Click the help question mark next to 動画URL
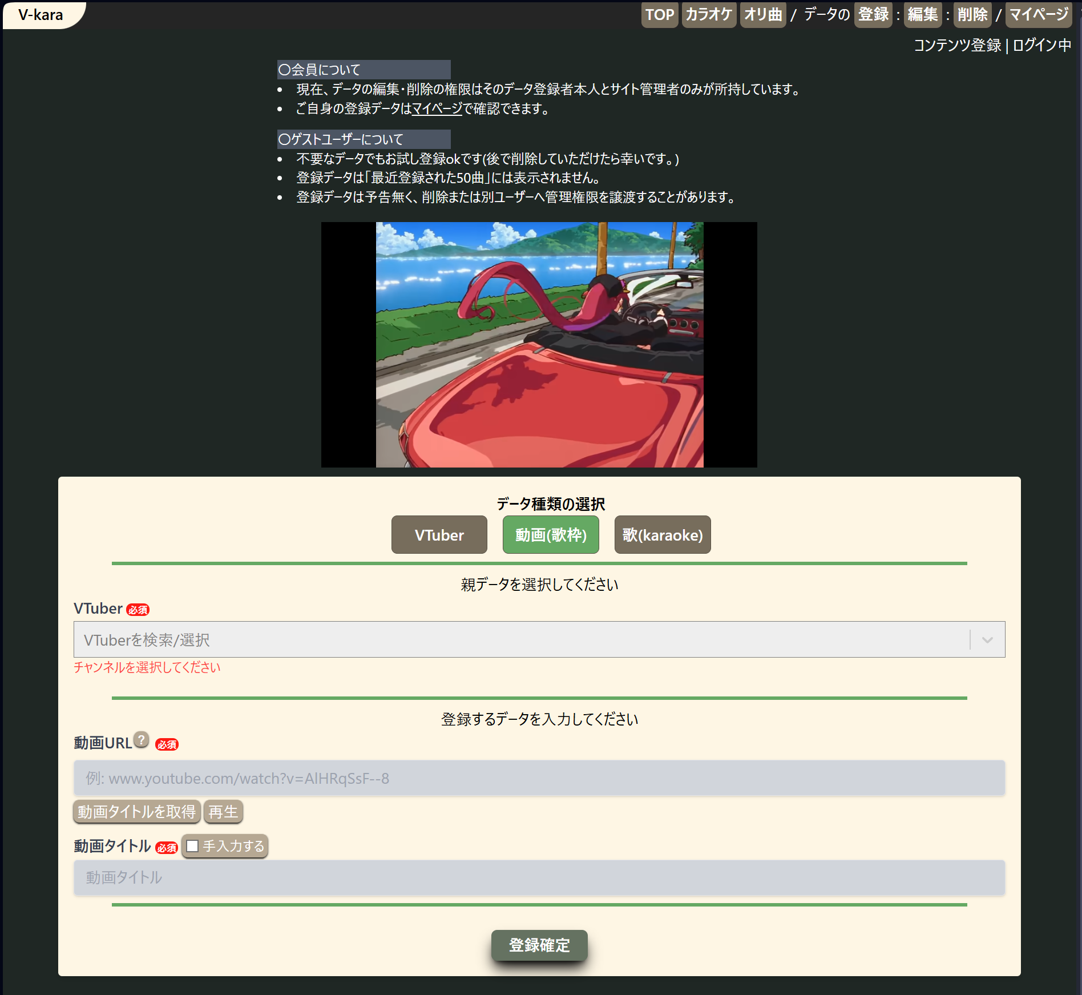 pyautogui.click(x=142, y=740)
